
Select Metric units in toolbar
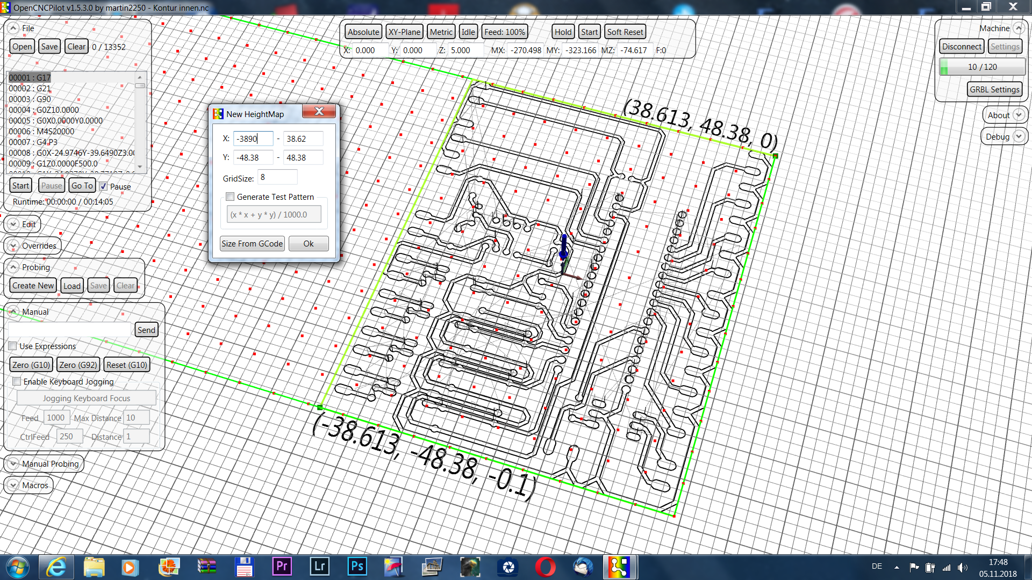point(440,31)
